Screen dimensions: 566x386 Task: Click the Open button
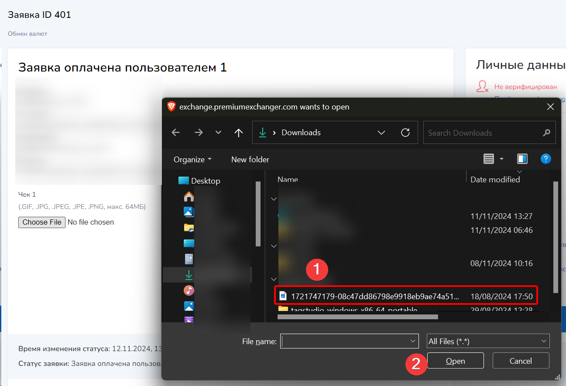click(455, 361)
